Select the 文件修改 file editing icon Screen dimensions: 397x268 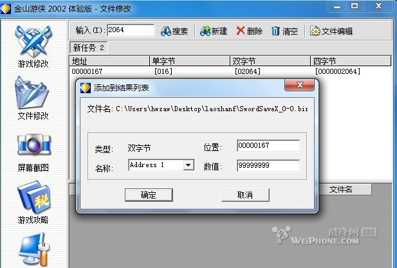(33, 98)
